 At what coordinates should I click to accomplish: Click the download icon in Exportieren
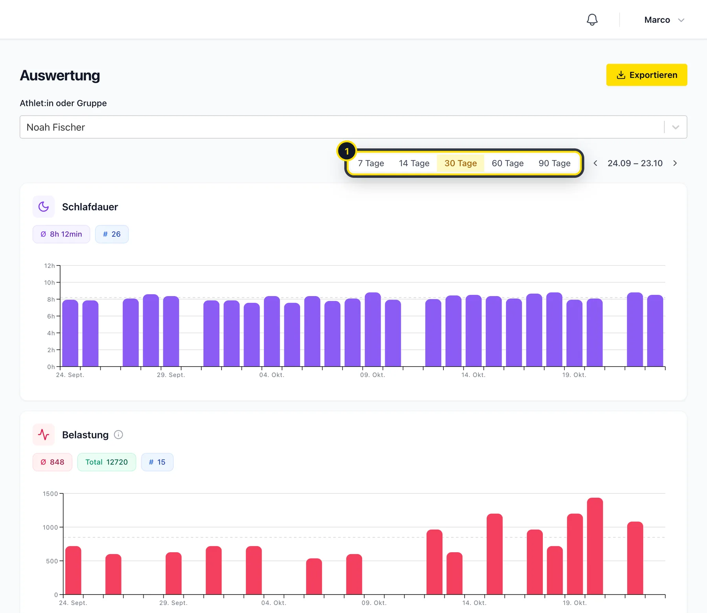621,75
